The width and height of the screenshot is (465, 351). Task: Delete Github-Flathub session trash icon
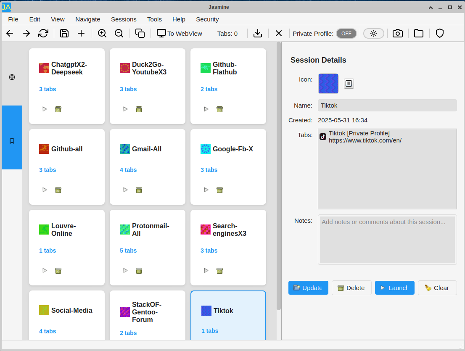pyautogui.click(x=219, y=109)
